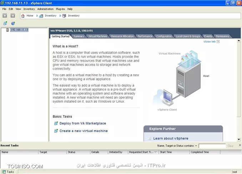Click icon beside Create a new virtual machine
Viewport: 242px width, 174px height.
pyautogui.click(x=56, y=131)
